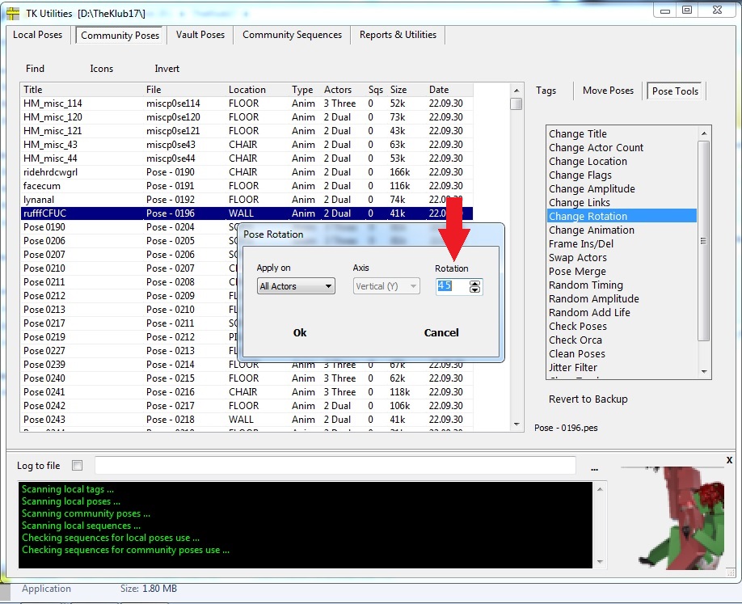Select Swap Actors tool
742x604 pixels.
[x=577, y=257]
